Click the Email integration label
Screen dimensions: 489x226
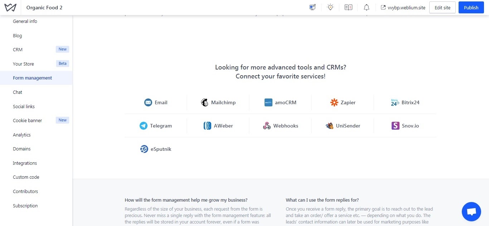(161, 102)
